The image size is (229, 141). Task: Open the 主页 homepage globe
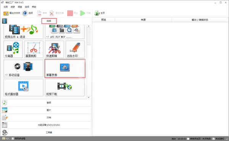tap(100, 13)
